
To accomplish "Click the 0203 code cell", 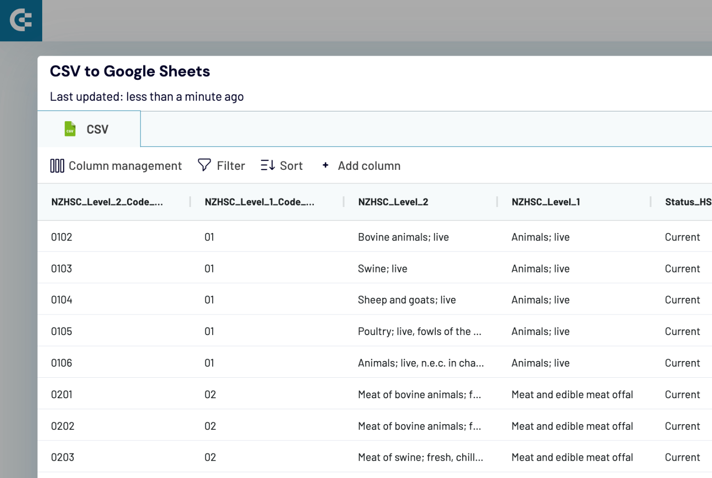I will pos(62,457).
